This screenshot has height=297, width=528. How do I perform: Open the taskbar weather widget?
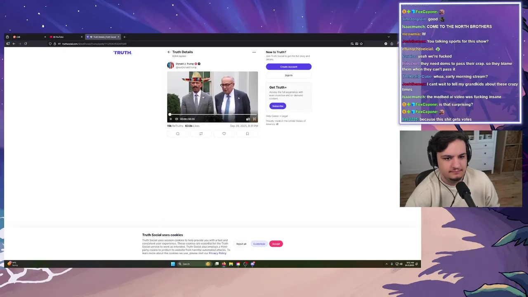[12, 264]
